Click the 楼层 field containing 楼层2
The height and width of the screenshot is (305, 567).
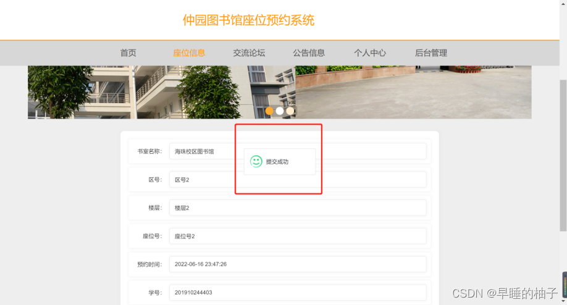[298, 208]
